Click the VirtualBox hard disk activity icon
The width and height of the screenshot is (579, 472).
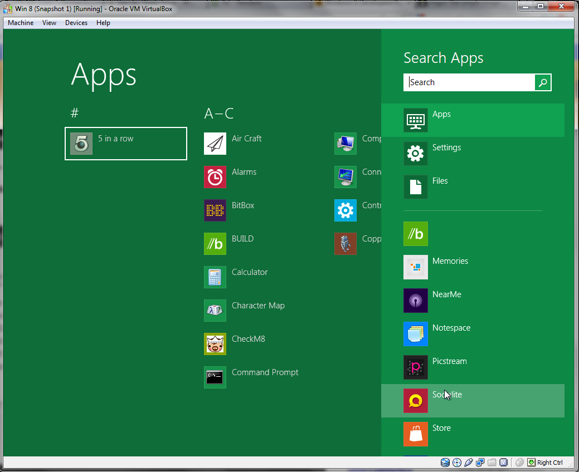(x=445, y=463)
